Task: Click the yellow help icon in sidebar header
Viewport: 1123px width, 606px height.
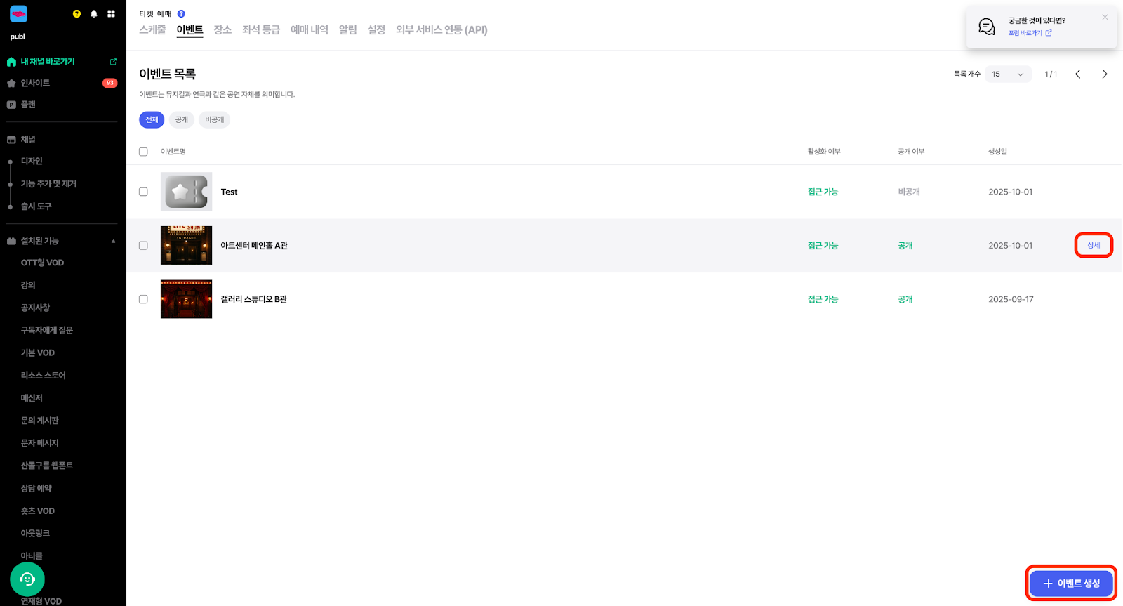Action: (77, 13)
